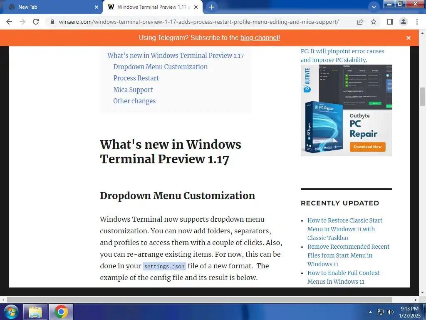Open File Explorer from the taskbar
Screen dimensions: 426x320
point(35,312)
